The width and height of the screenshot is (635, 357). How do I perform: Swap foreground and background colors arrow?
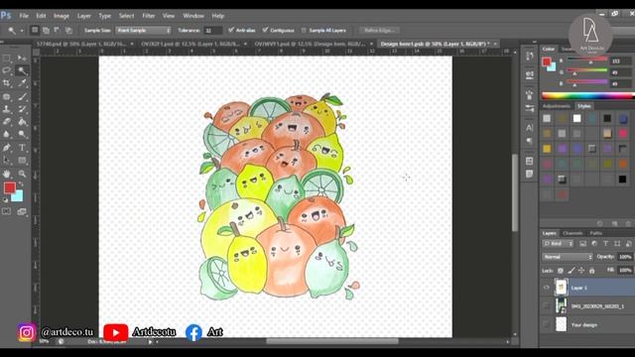pyautogui.click(x=20, y=184)
